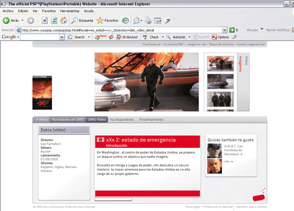Open the AutoLink dropdown arrow
Image resolution: width=294 pixels, height=211 pixels.
coord(189,37)
